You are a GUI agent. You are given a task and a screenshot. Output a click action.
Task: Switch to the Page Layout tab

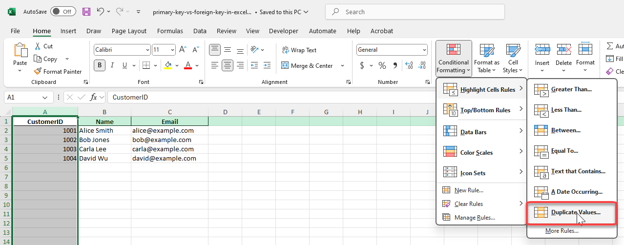(x=129, y=31)
